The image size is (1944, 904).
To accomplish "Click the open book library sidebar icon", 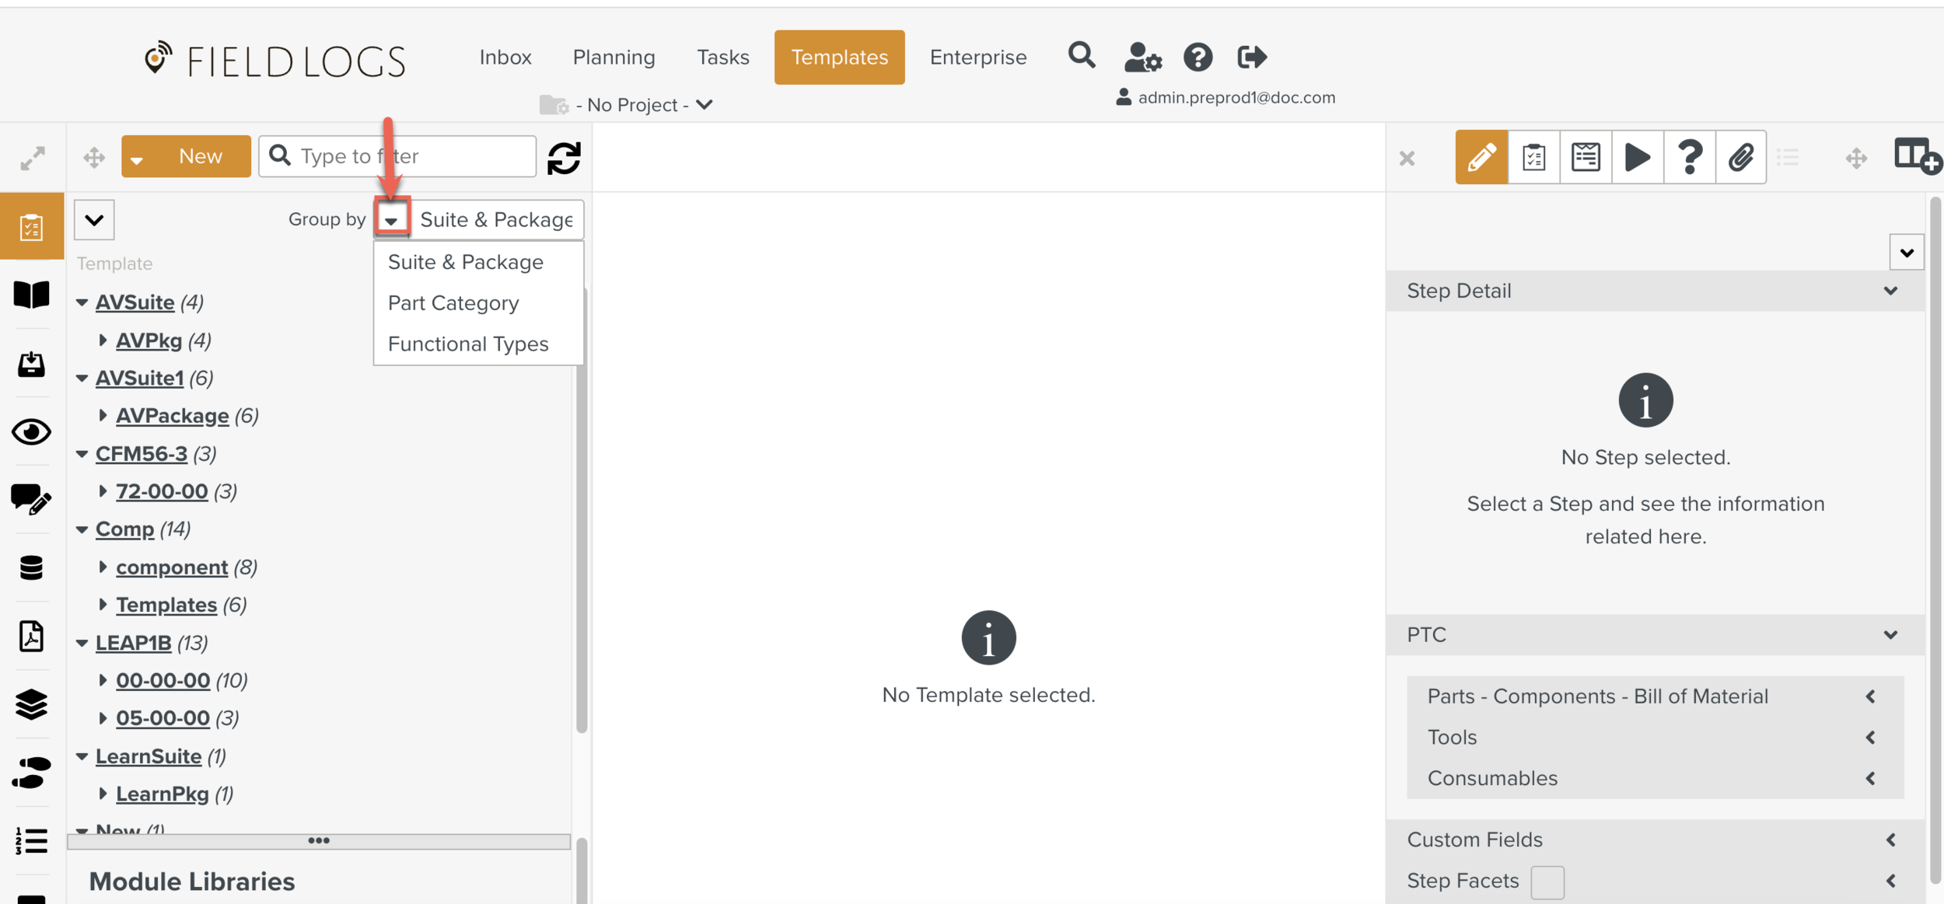I will point(31,295).
